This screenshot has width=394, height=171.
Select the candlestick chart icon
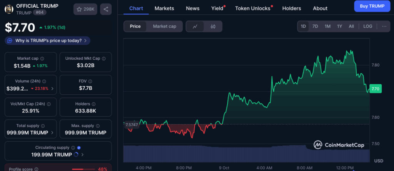pyautogui.click(x=213, y=27)
